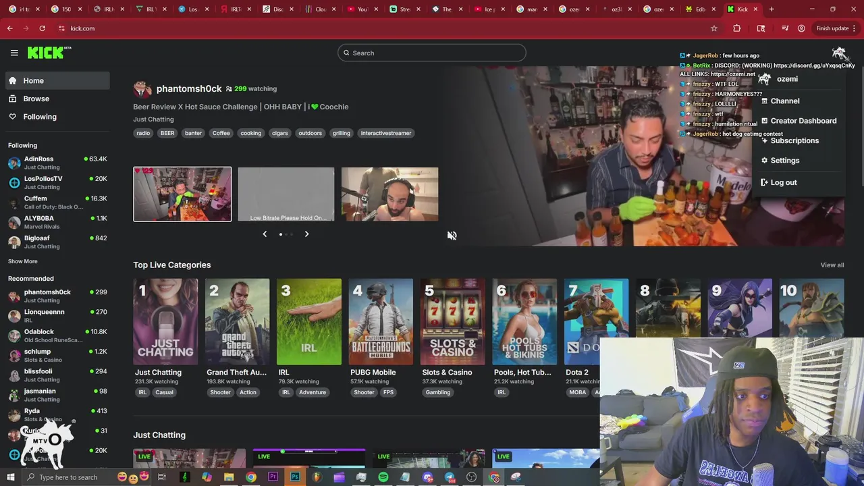This screenshot has width=864, height=486.
Task: Open Following in sidebar
Action: 57,117
